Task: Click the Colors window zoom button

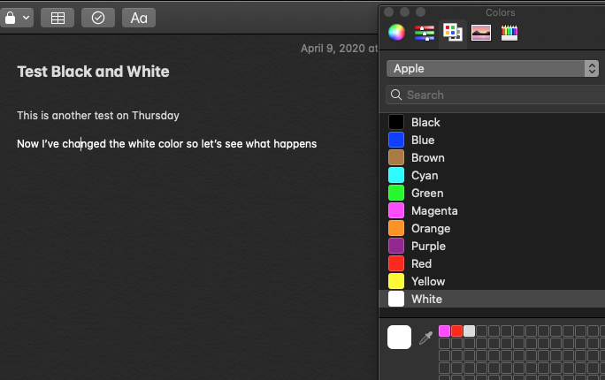Action: coord(420,12)
